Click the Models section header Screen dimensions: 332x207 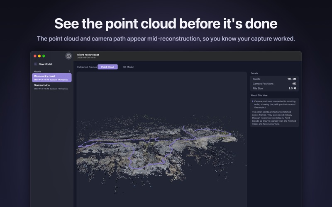(37, 71)
